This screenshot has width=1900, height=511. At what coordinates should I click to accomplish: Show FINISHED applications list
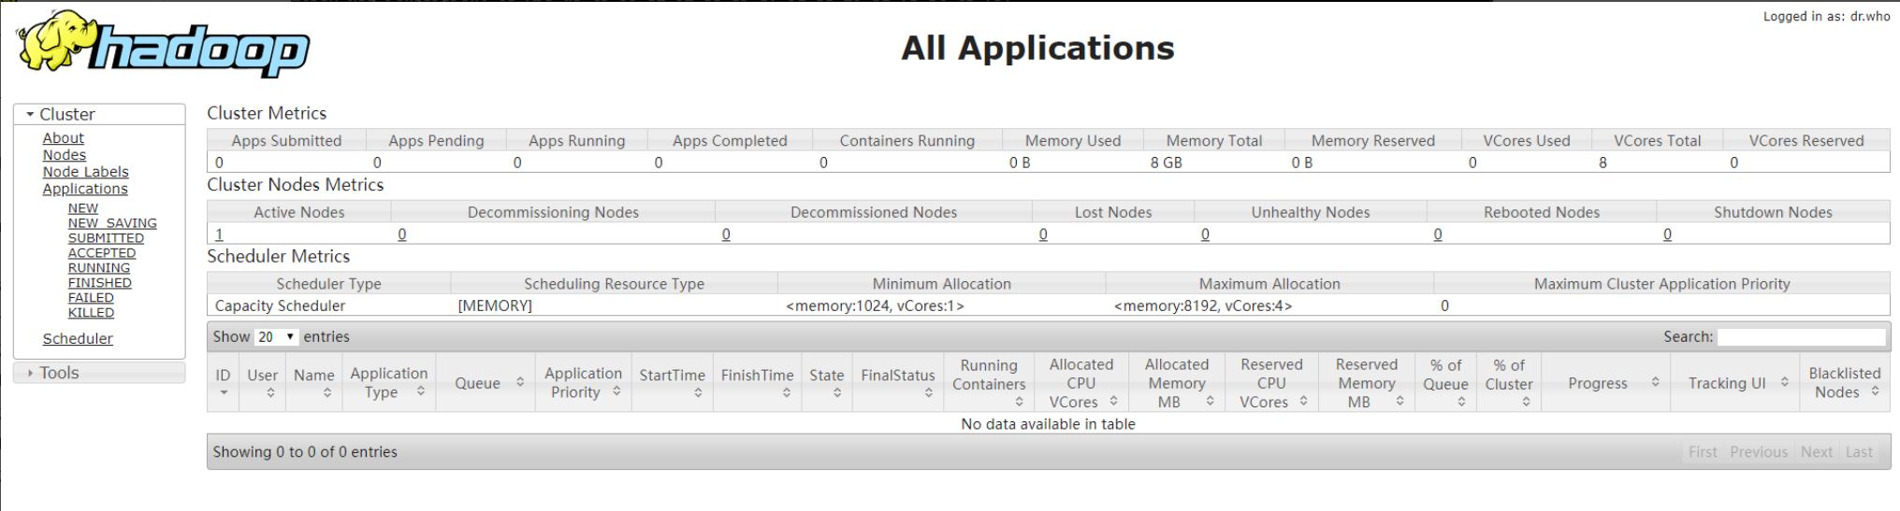point(100,283)
